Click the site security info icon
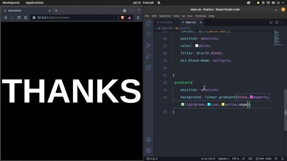This screenshot has height=161, width=287. [34, 17]
